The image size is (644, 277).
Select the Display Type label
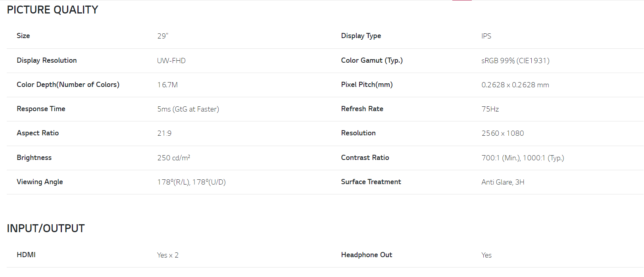click(x=361, y=36)
